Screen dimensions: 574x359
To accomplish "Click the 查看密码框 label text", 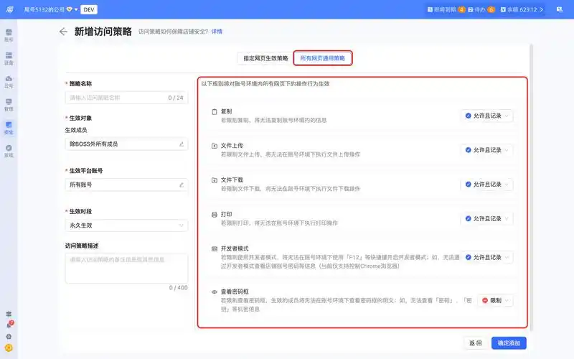I will (x=235, y=292).
